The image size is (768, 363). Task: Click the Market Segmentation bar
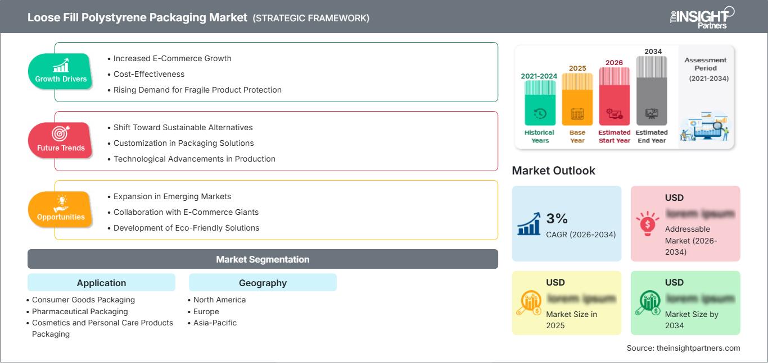[x=263, y=259]
